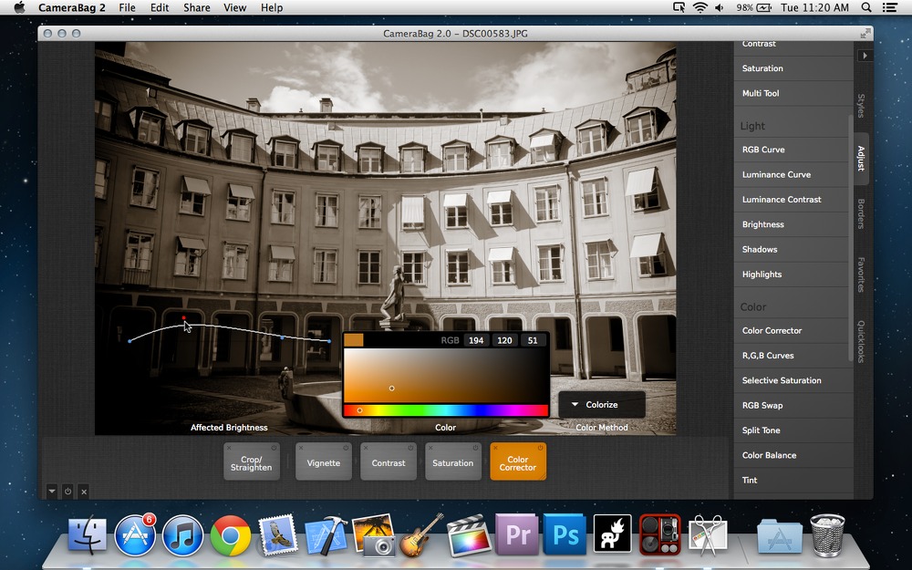Remove the Crop/Straighten tile with its X
Viewport: 912px width, 570px height.
pyautogui.click(x=229, y=448)
